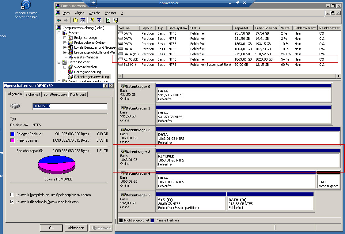This screenshot has width=345, height=234.
Task: Uncheck Laufwerk für schnelle Dateisuche indizieren
Action: click(x=12, y=202)
